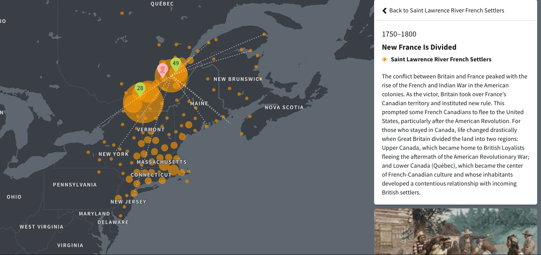
Task: Click the Vermont map label
Action: [151, 130]
